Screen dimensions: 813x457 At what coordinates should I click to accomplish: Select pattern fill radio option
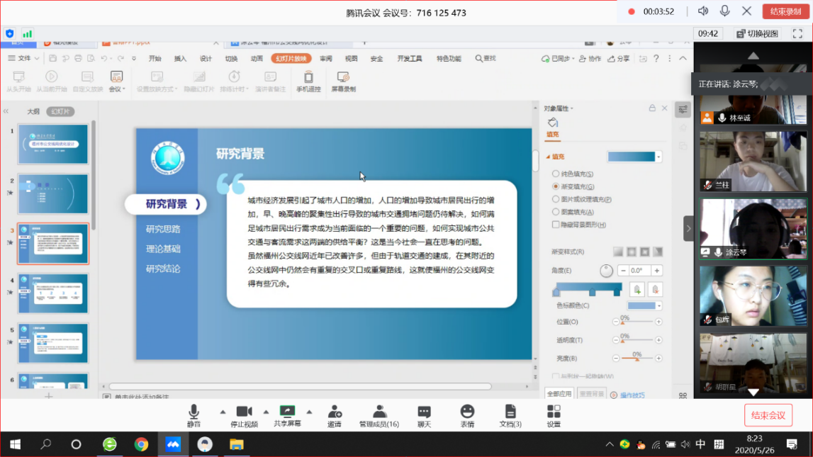(x=555, y=212)
